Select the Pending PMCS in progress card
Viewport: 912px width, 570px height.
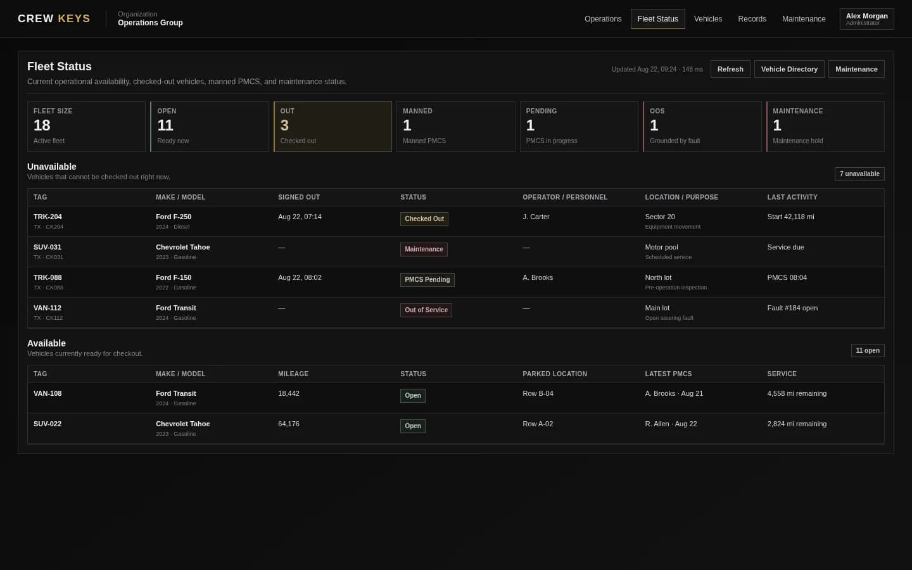[579, 127]
